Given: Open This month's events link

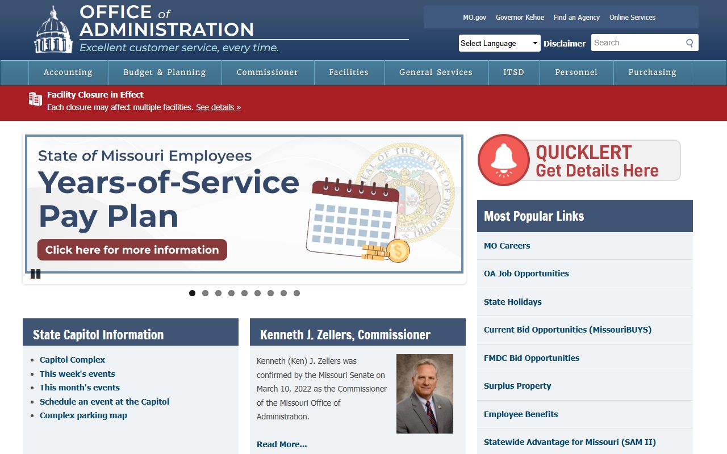Looking at the screenshot, I should tap(80, 388).
